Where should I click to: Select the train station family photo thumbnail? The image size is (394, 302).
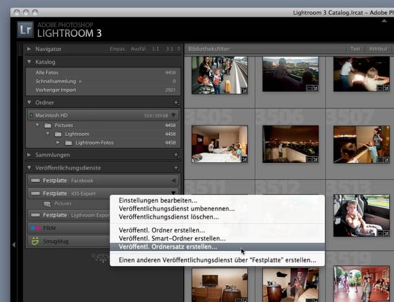click(x=219, y=75)
